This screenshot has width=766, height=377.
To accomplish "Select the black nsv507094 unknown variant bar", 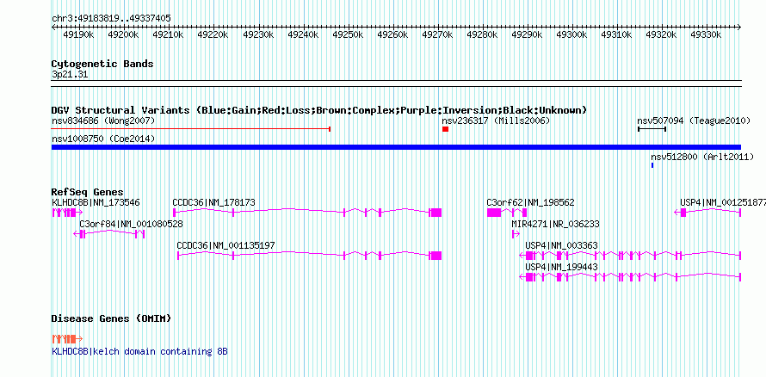I will point(652,129).
